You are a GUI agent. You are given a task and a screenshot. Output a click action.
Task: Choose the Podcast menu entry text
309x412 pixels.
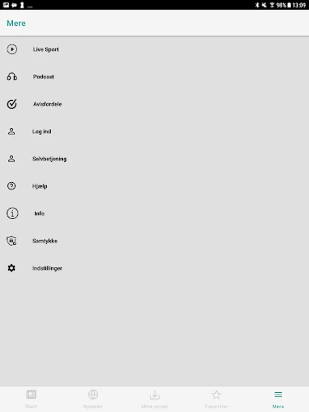click(x=43, y=76)
